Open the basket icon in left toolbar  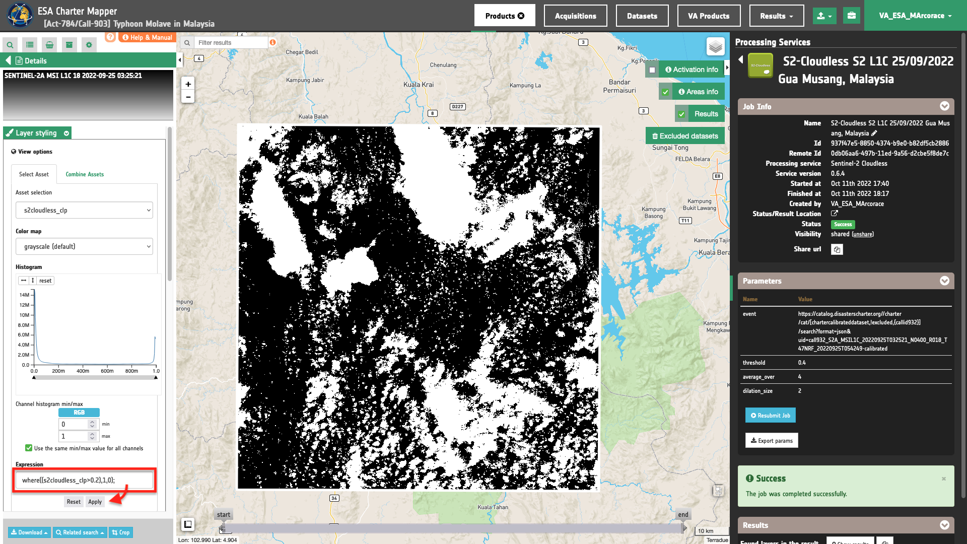49,45
